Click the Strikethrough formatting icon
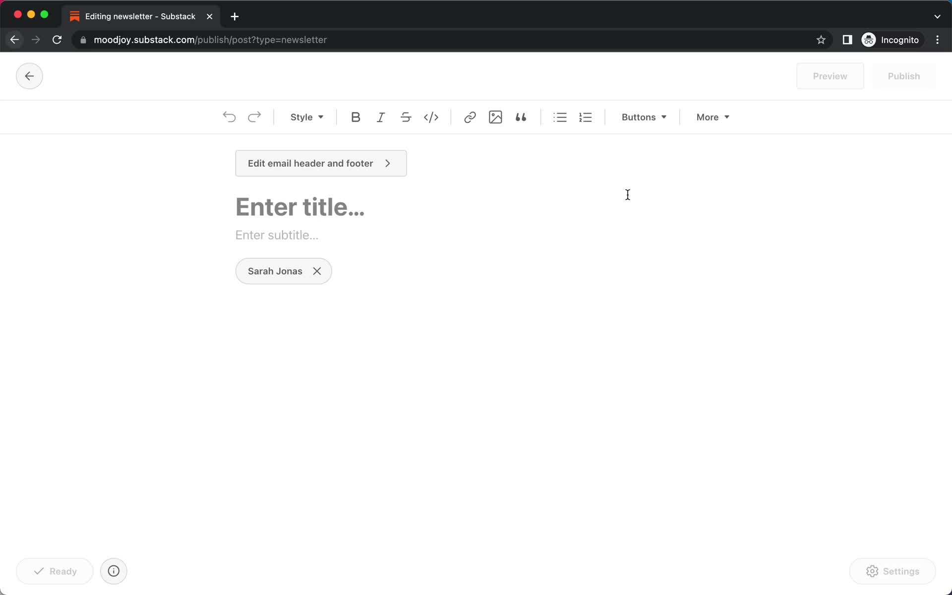The height and width of the screenshot is (595, 952). [x=405, y=117]
